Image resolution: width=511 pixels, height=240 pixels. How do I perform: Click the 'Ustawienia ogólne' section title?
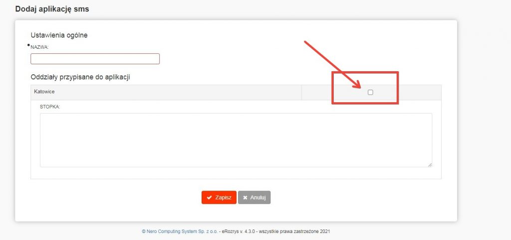[x=62, y=35]
